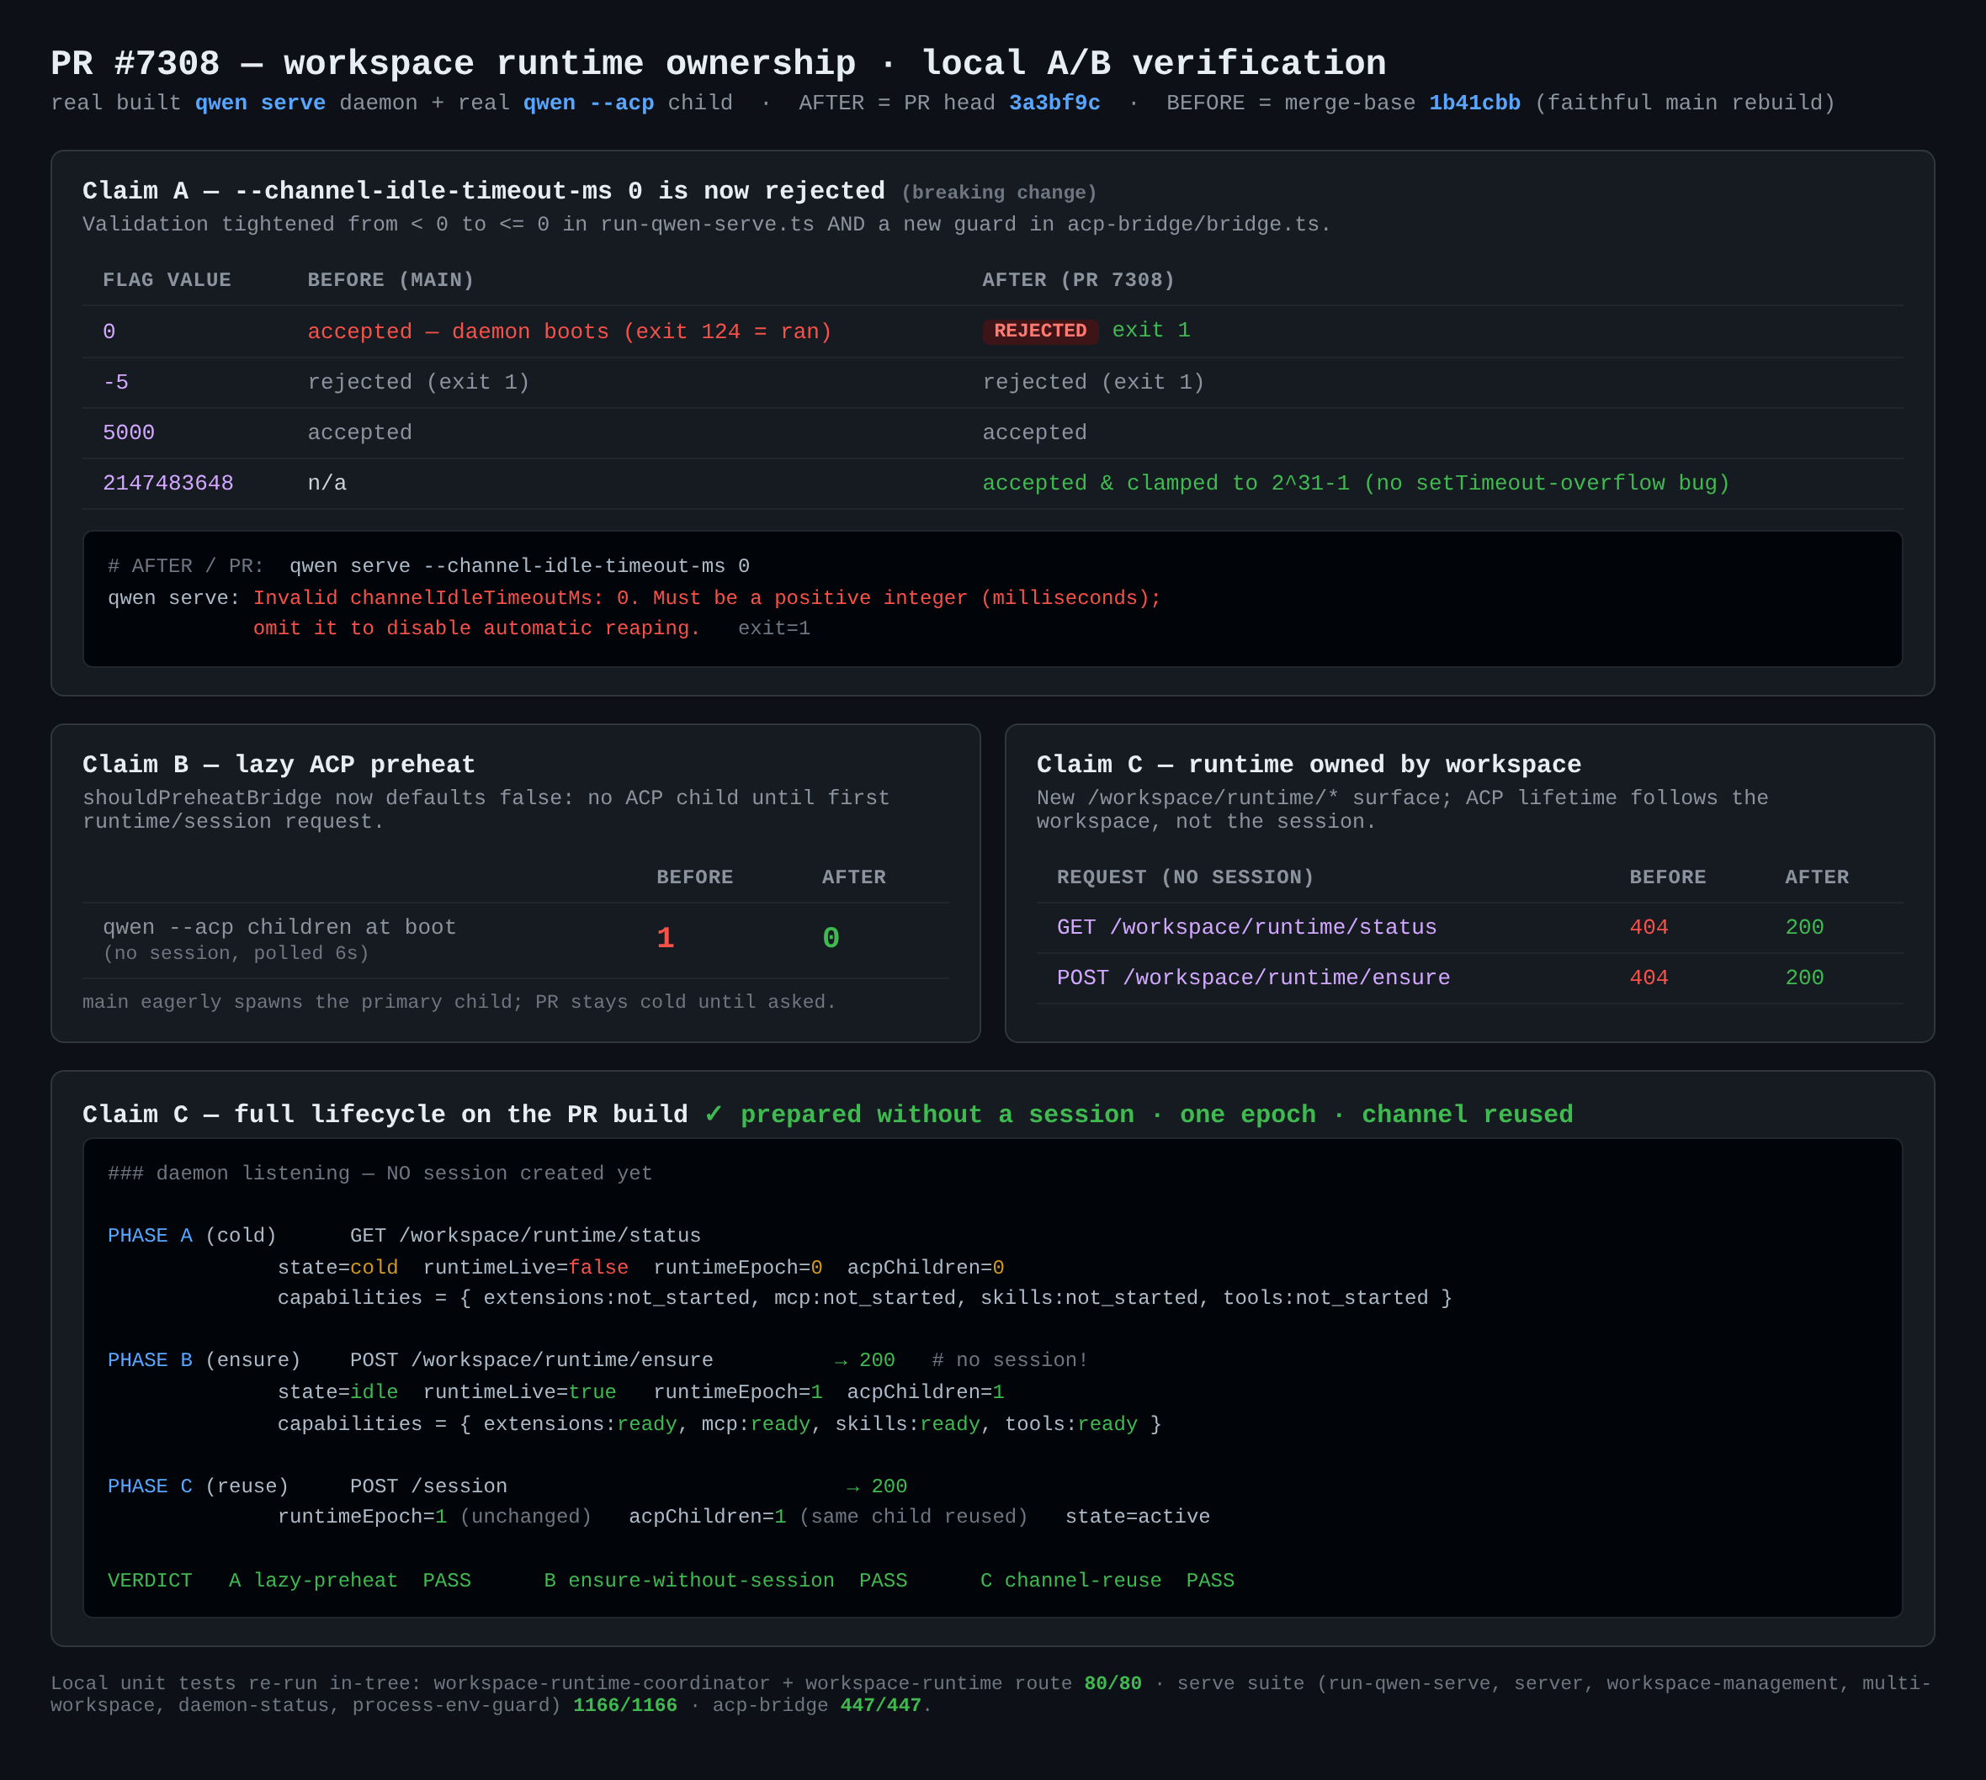This screenshot has width=1986, height=1780.
Task: Click '### daemon listening — NO session created yet'
Action: (380, 1173)
